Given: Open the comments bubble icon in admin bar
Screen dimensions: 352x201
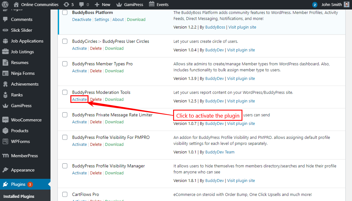Looking at the screenshot, I should click(82, 4).
